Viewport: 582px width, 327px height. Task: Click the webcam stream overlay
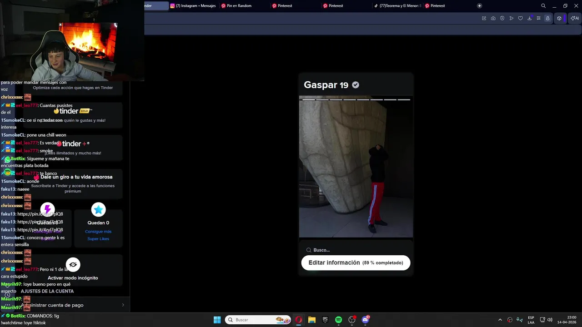coord(72,40)
